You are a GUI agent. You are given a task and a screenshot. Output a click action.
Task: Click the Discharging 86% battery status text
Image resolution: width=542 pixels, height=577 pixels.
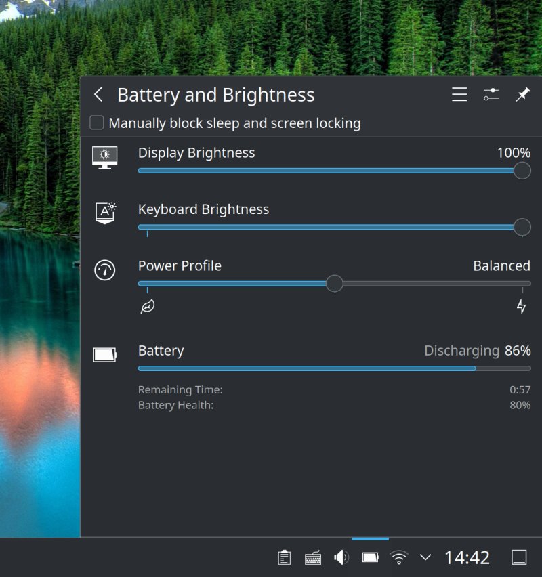tap(477, 351)
